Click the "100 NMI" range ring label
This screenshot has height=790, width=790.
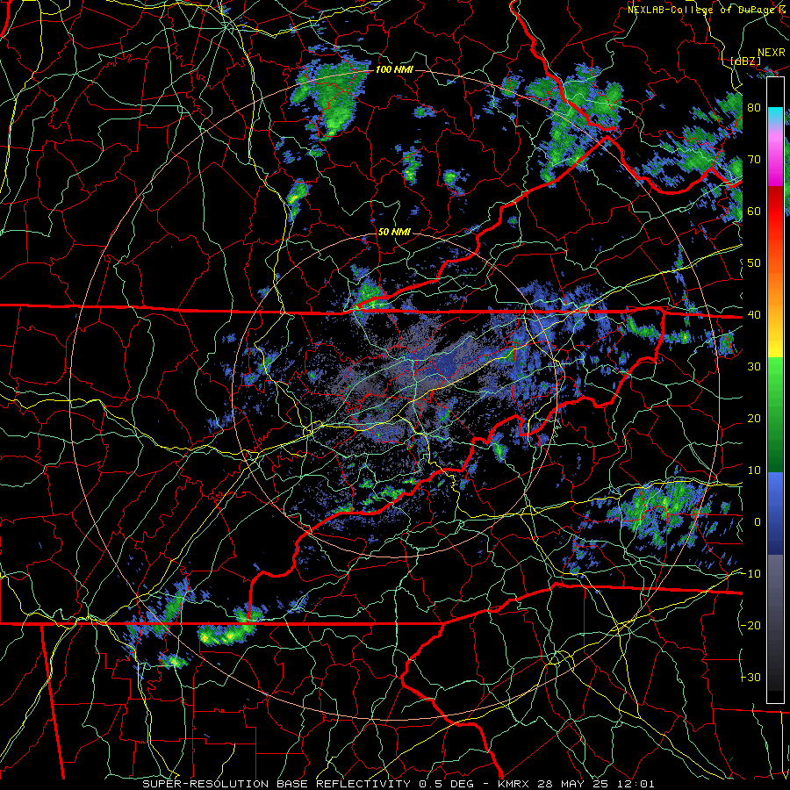click(x=394, y=69)
